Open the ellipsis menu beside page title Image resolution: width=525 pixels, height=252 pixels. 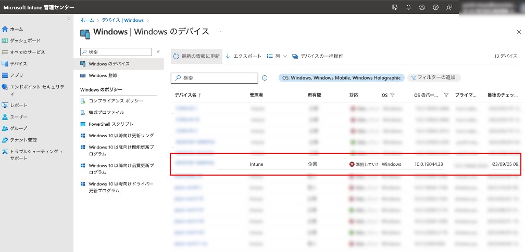coord(220,32)
